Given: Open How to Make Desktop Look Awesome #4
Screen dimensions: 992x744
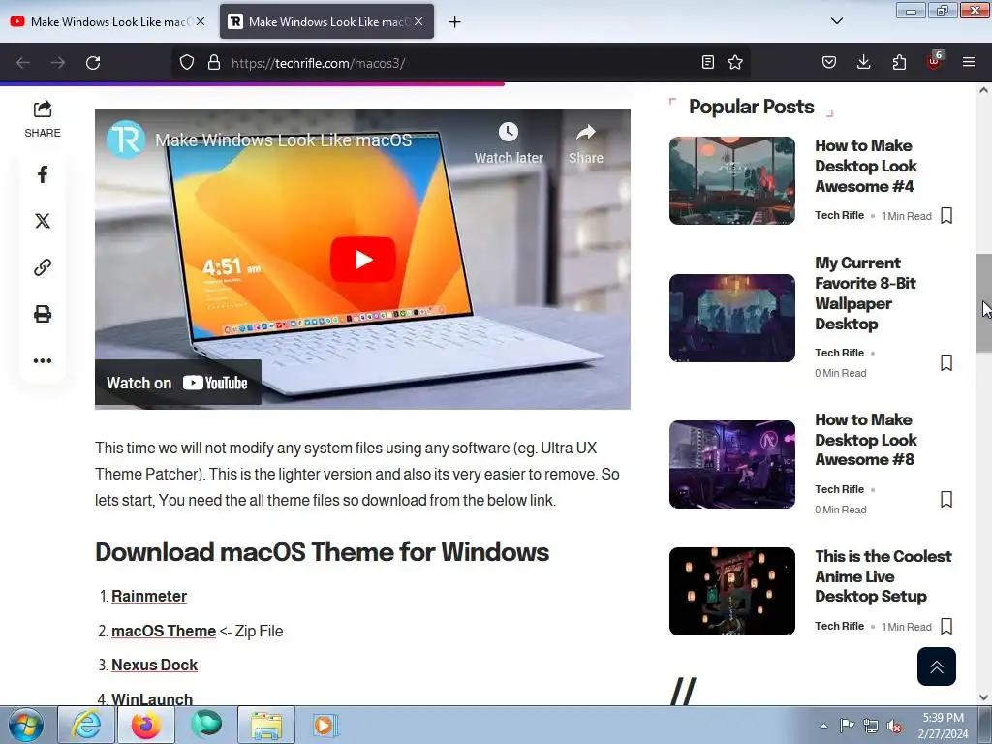Looking at the screenshot, I should pyautogui.click(x=866, y=166).
